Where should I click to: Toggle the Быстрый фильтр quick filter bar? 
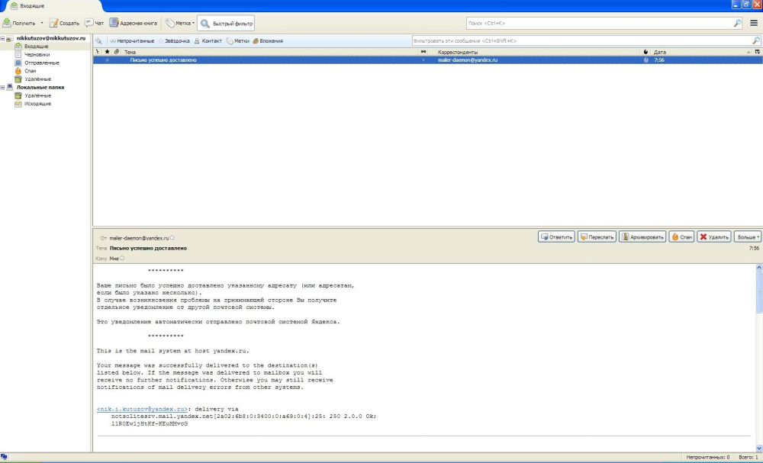[x=226, y=23]
